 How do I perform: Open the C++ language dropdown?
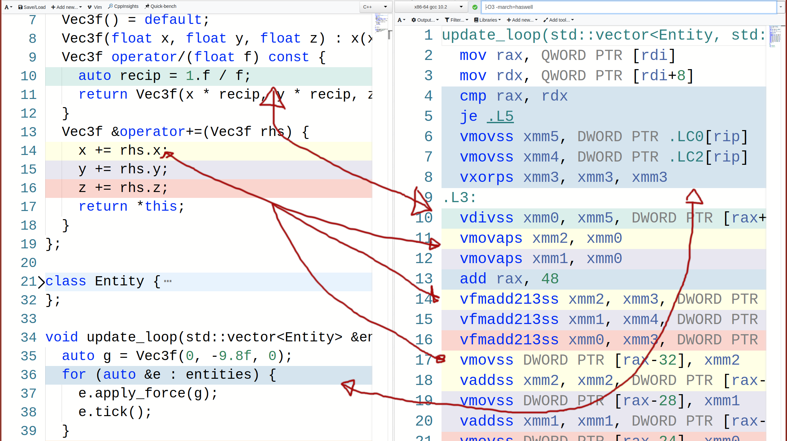pyautogui.click(x=375, y=7)
